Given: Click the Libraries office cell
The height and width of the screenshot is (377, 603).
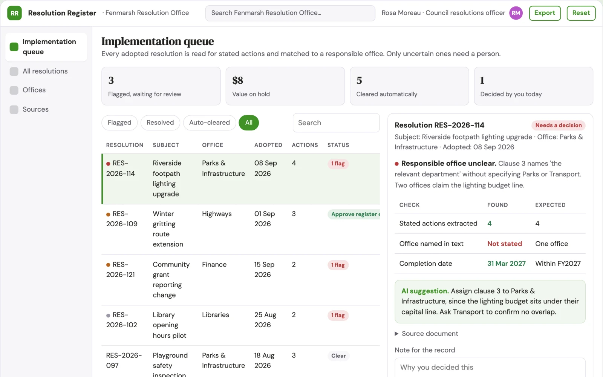Looking at the screenshot, I should [216, 315].
